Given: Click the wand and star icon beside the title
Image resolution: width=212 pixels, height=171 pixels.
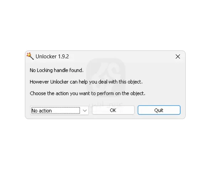Looking at the screenshot, I should click(30, 56).
